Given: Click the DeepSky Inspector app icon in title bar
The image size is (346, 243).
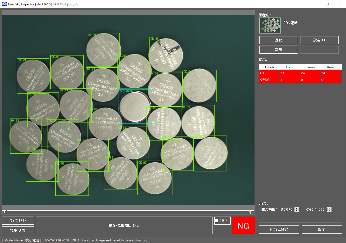Looking at the screenshot, I should click(5, 4).
